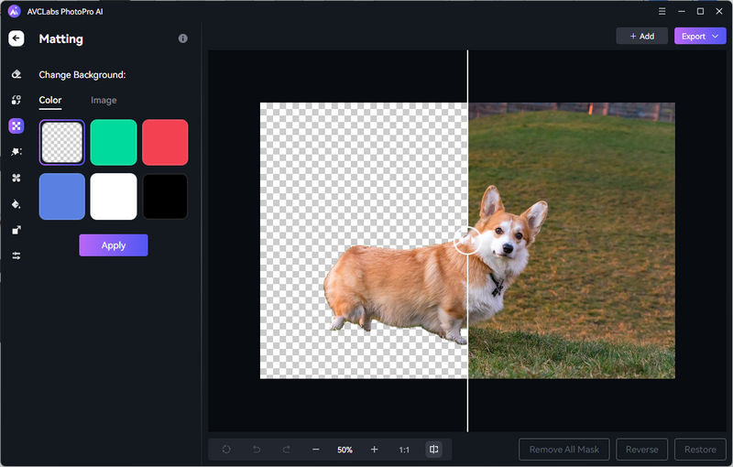733x467 pixels.
Task: Open the hamburger menu in title bar
Action: (x=662, y=11)
